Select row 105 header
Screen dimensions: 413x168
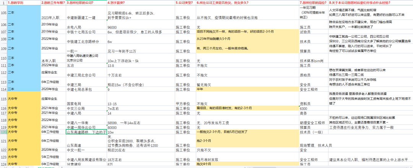3,12
